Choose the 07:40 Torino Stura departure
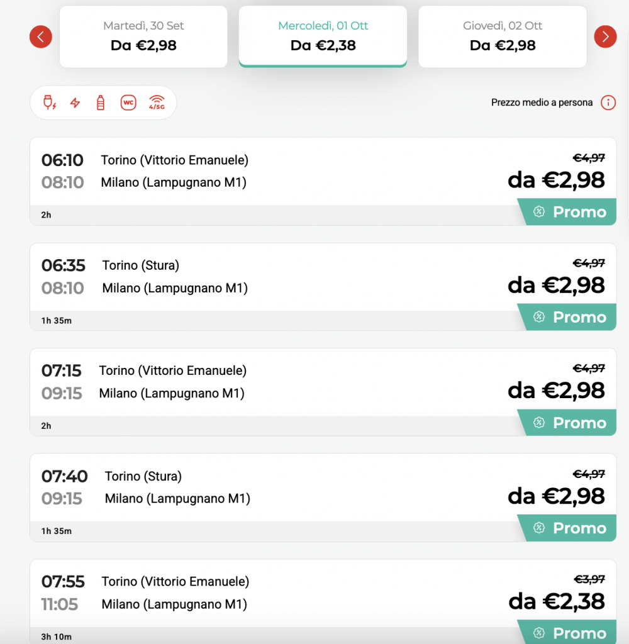 (323, 497)
